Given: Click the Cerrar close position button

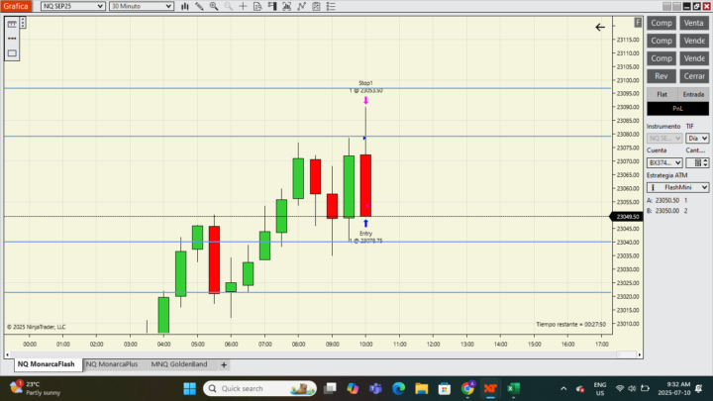Looking at the screenshot, I should pos(694,76).
